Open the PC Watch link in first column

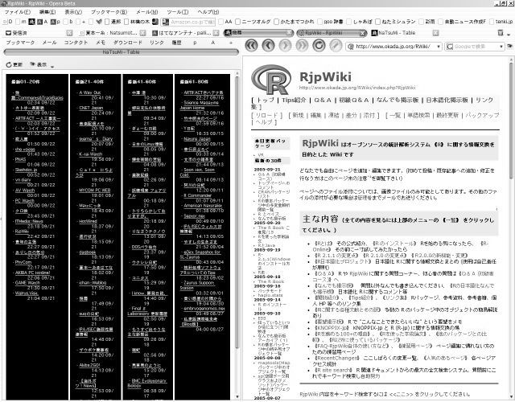tap(25, 200)
